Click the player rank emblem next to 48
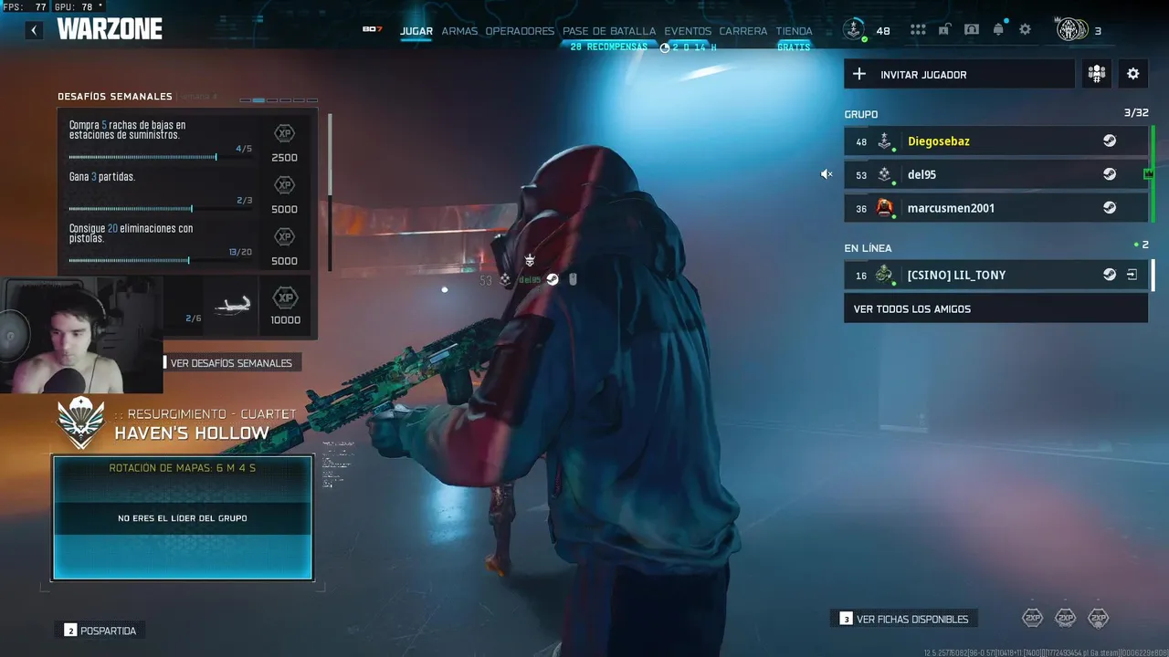Image resolution: width=1169 pixels, height=657 pixels. tap(854, 30)
